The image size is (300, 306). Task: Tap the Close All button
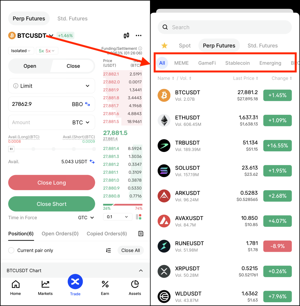coord(130,250)
